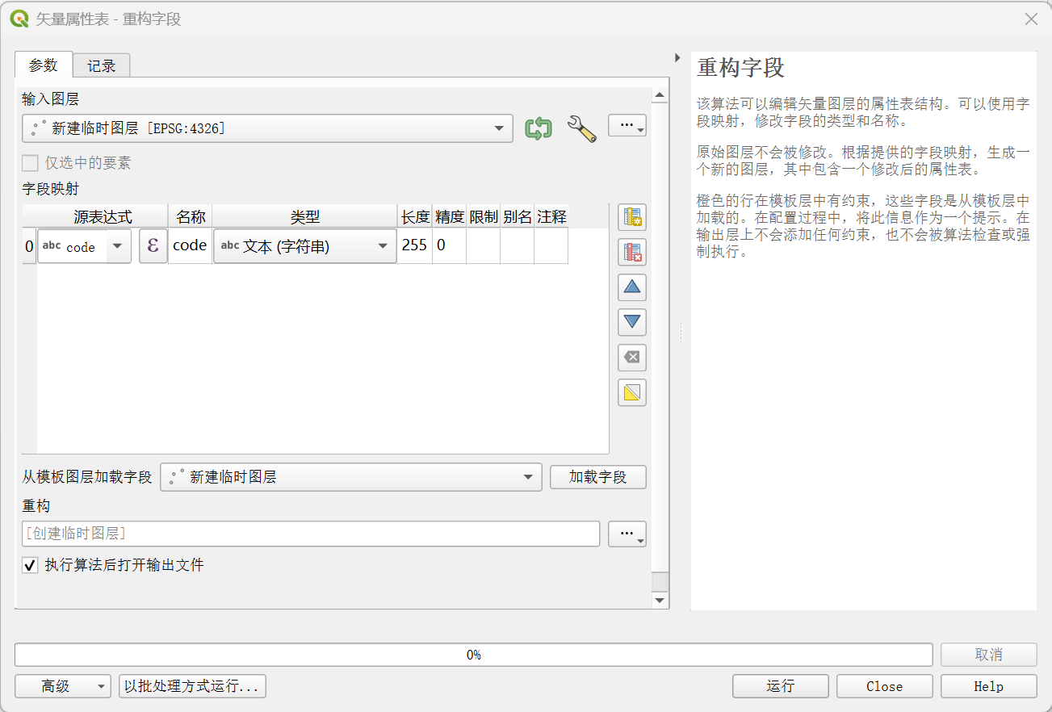
Task: Collapse the help panel arrow
Action: (677, 57)
